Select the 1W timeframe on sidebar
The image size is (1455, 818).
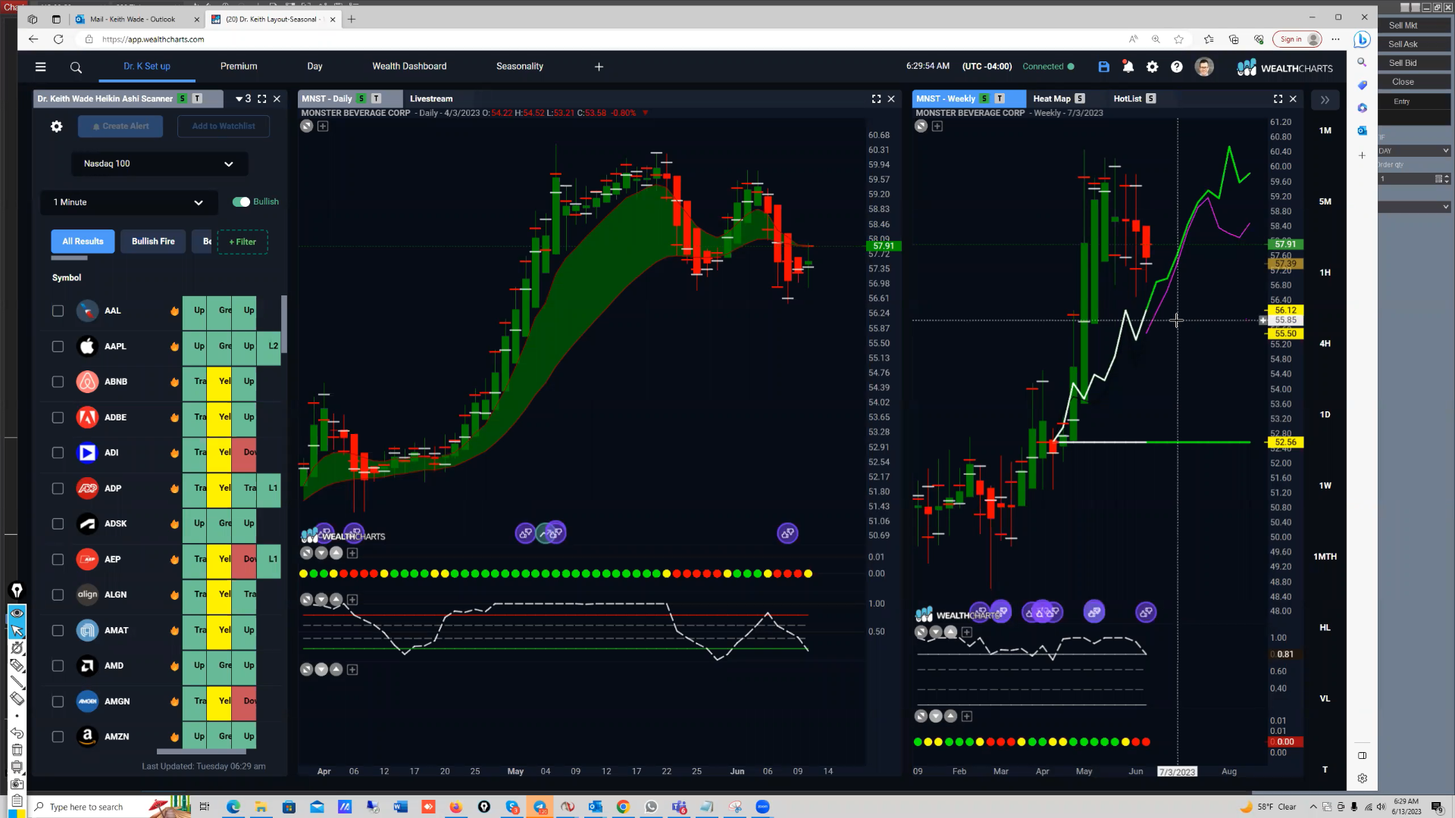pyautogui.click(x=1325, y=485)
